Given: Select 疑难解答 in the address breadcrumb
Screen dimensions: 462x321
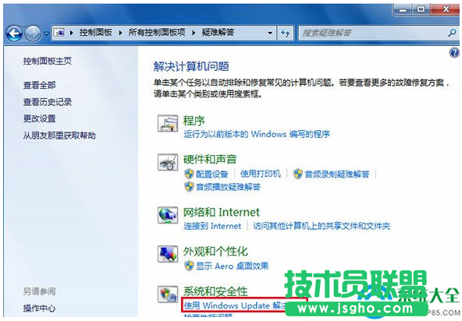Looking at the screenshot, I should coord(218,33).
